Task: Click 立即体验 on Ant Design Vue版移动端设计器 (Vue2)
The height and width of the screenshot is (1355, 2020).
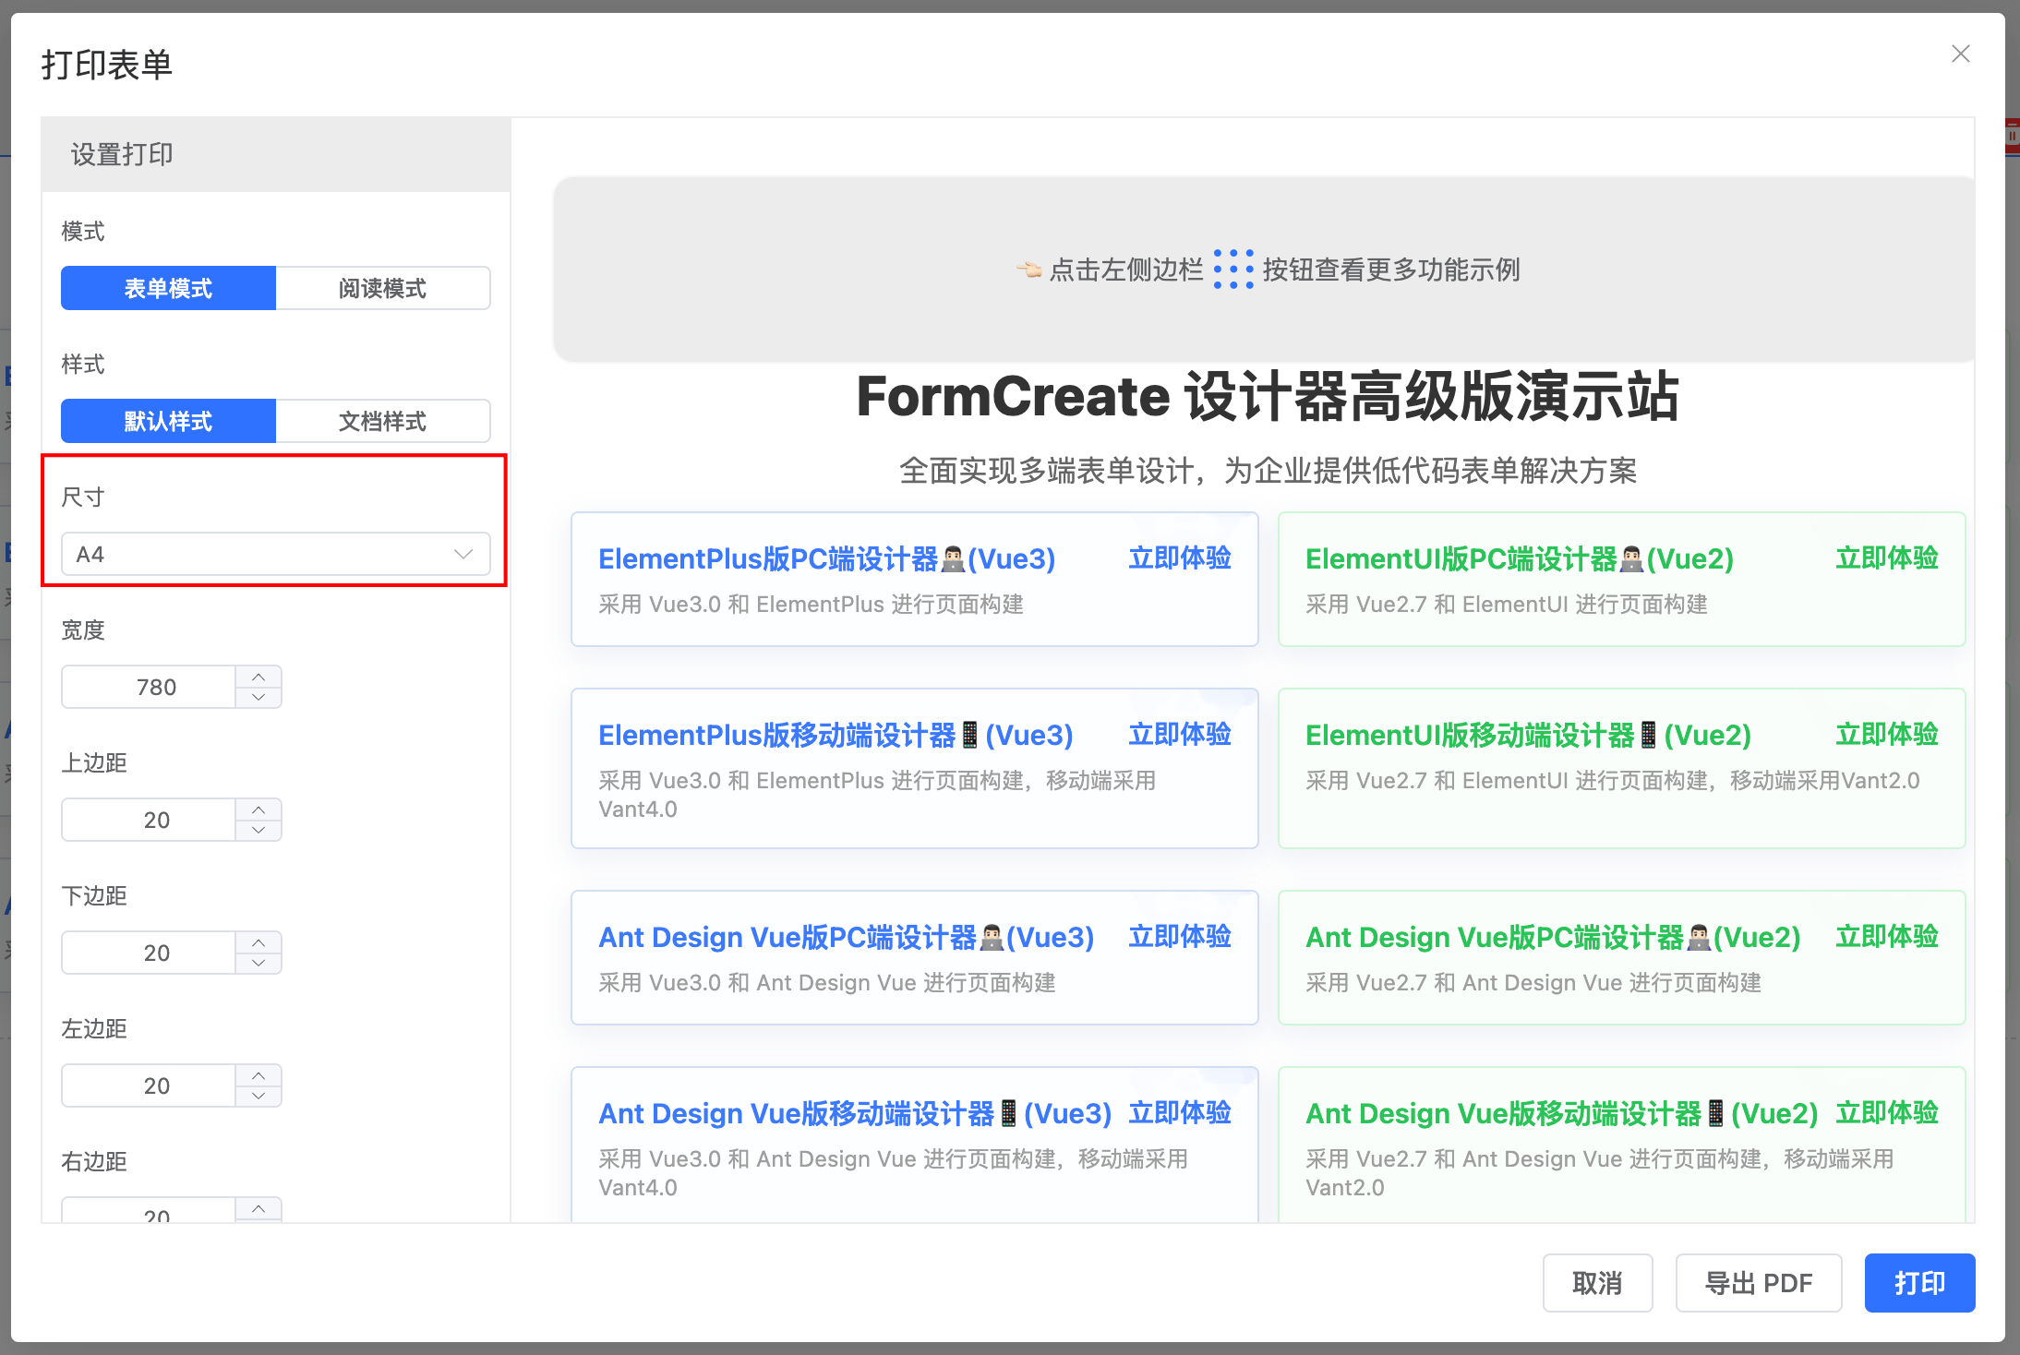Action: tap(1887, 1113)
